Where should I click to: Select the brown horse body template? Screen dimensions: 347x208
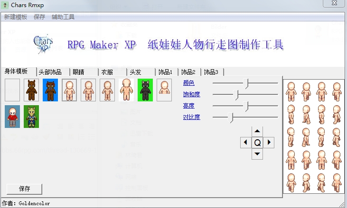pos(31,90)
